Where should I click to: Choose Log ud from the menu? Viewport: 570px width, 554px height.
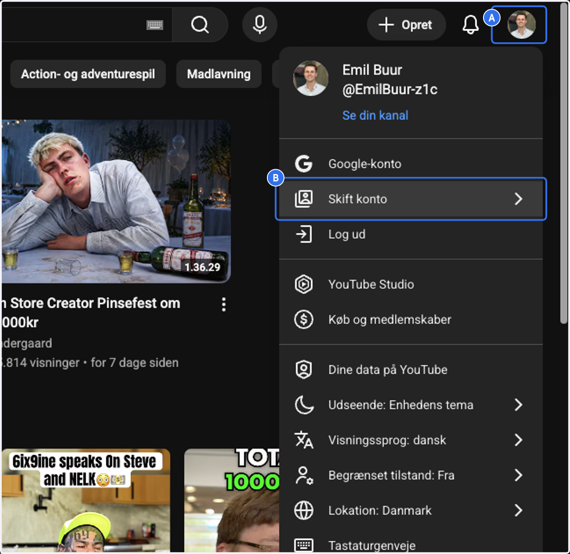tap(411, 234)
